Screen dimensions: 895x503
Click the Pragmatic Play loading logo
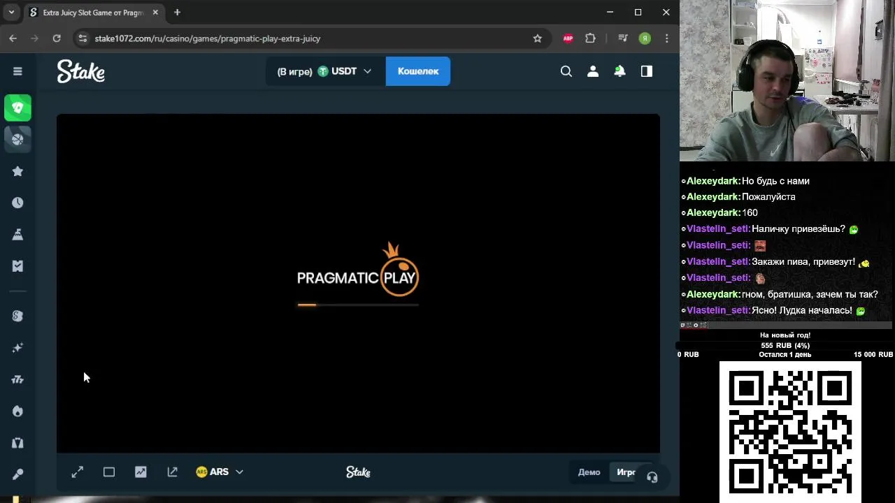[358, 270]
